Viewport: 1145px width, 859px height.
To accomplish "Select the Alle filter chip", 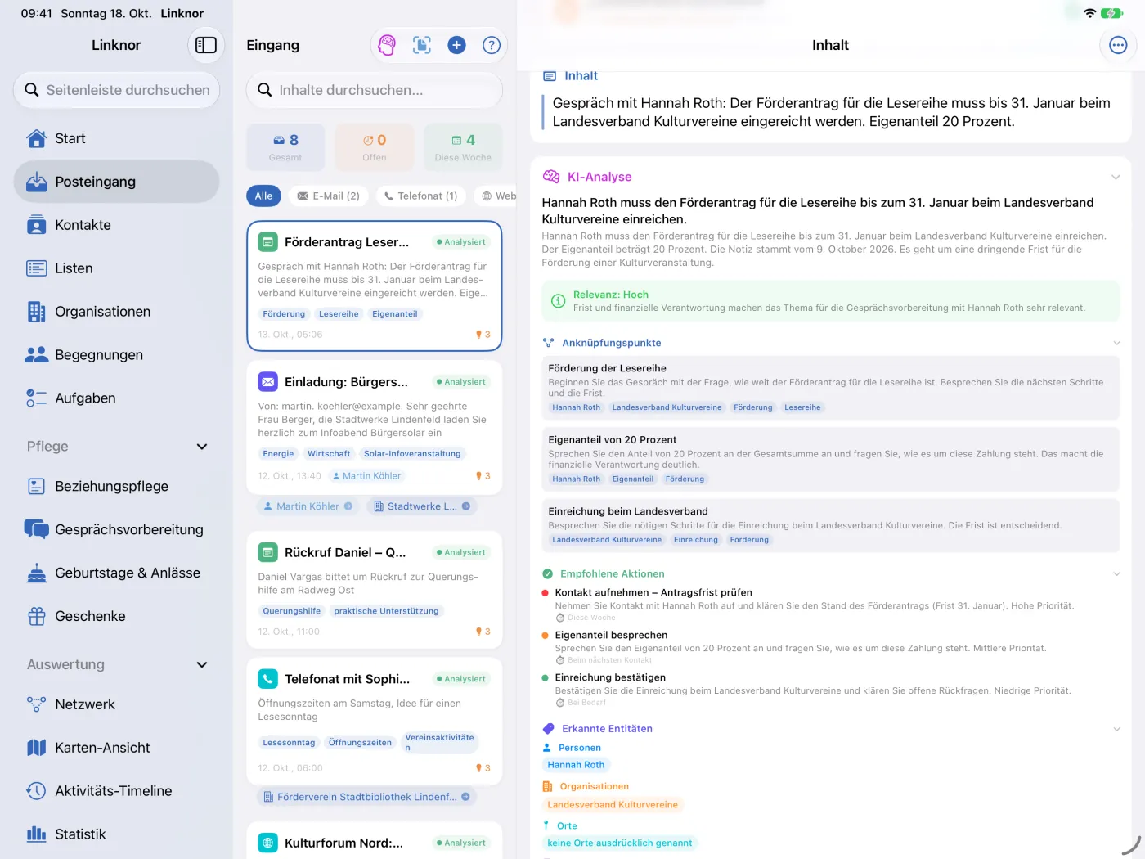I will 263,196.
